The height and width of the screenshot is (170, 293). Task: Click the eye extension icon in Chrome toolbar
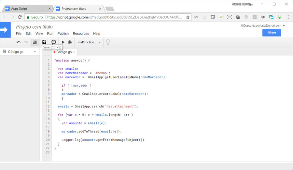tap(263, 17)
